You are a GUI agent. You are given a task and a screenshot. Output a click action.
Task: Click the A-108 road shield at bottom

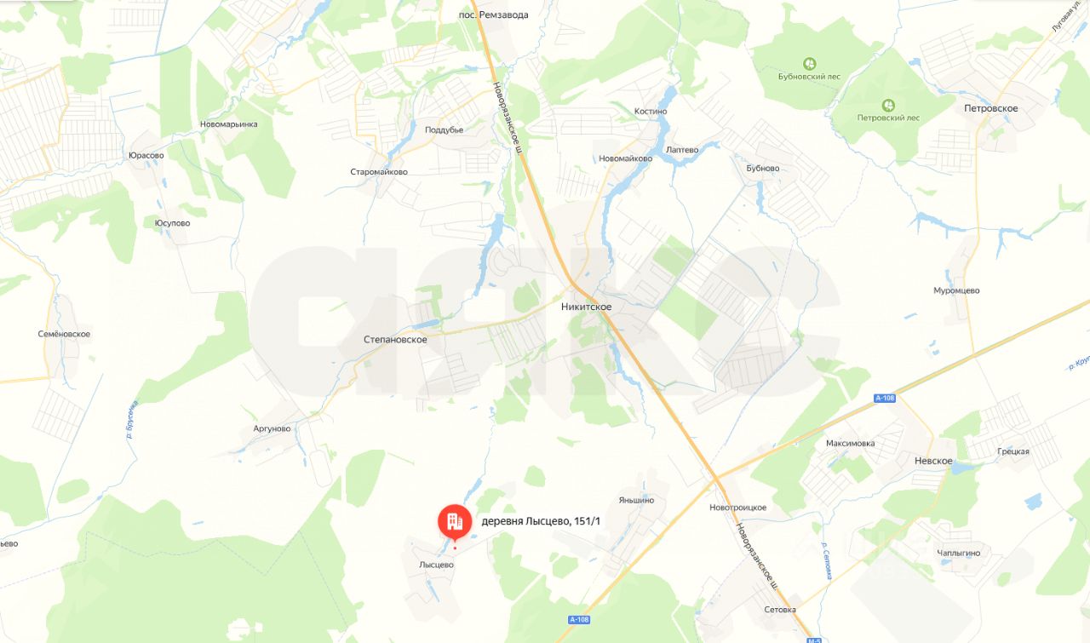click(579, 619)
